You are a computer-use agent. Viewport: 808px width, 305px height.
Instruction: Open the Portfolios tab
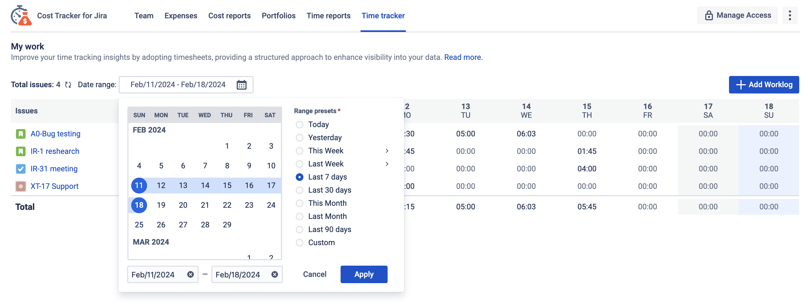click(279, 16)
